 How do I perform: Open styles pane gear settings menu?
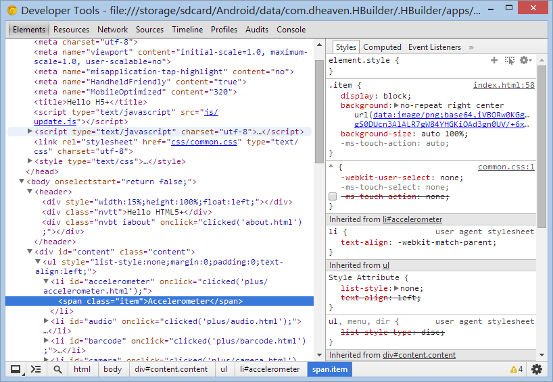click(x=525, y=60)
